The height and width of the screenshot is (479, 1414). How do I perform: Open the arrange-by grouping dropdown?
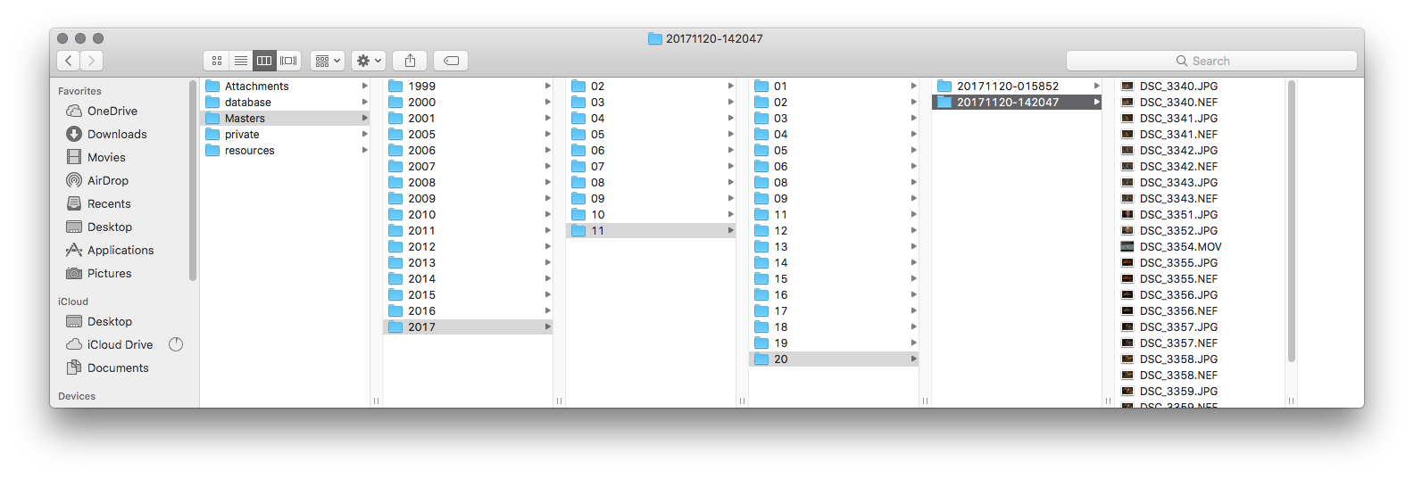point(328,61)
